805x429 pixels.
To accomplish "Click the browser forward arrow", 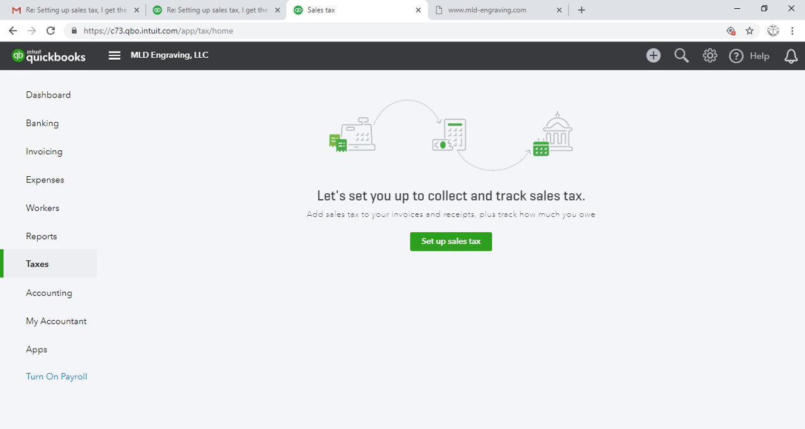I will point(31,30).
